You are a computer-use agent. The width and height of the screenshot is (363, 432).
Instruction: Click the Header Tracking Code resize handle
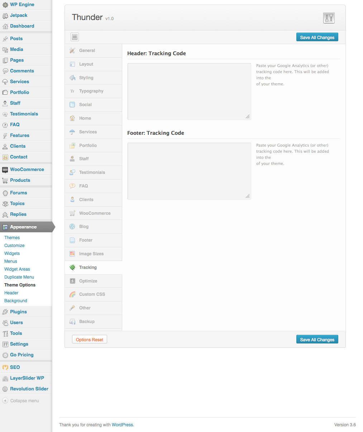pos(248,117)
